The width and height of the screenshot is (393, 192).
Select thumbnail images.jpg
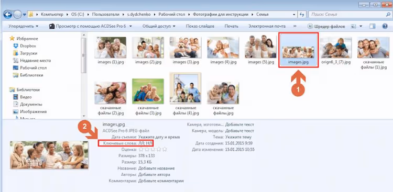[298, 50]
